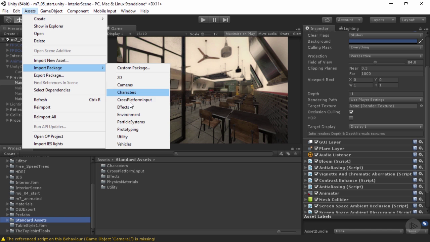Switch to the Lighting tab
Image resolution: width=430 pixels, height=242 pixels.
pos(349,29)
